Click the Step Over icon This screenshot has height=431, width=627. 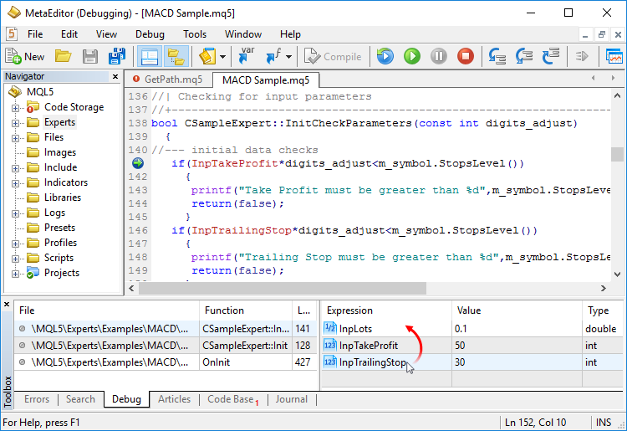tap(524, 56)
